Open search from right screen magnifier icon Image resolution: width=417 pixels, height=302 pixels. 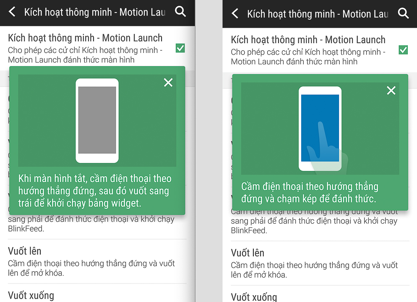tap(403, 13)
